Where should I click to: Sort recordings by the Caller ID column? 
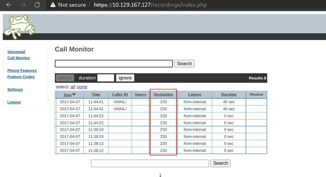click(x=120, y=95)
